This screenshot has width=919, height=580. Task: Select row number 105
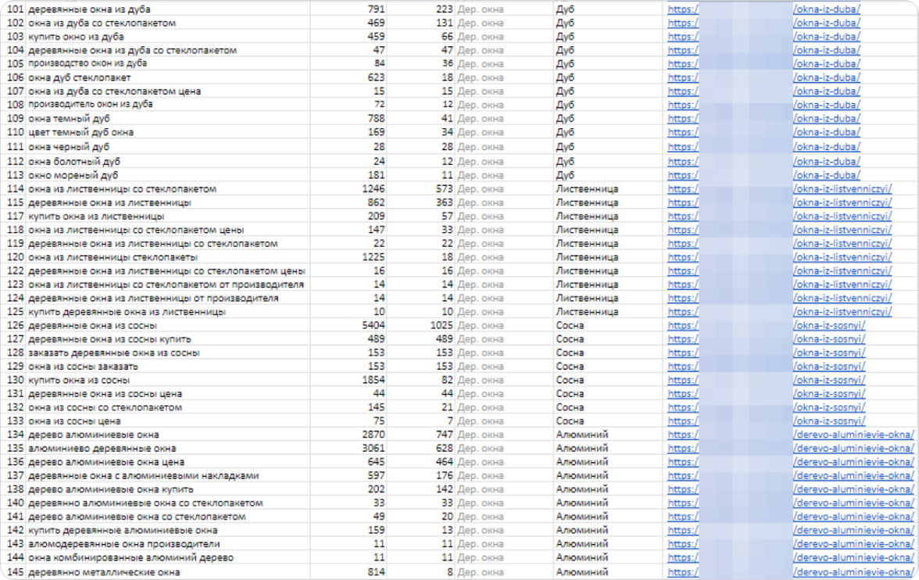16,63
